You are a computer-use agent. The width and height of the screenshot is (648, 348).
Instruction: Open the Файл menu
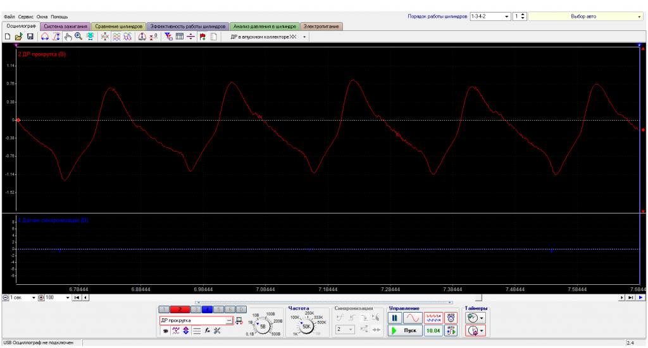click(9, 17)
